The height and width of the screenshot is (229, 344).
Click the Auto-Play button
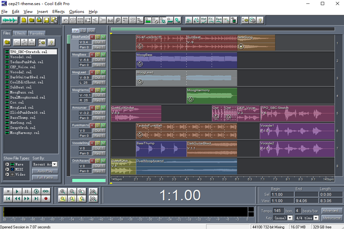pos(45,171)
